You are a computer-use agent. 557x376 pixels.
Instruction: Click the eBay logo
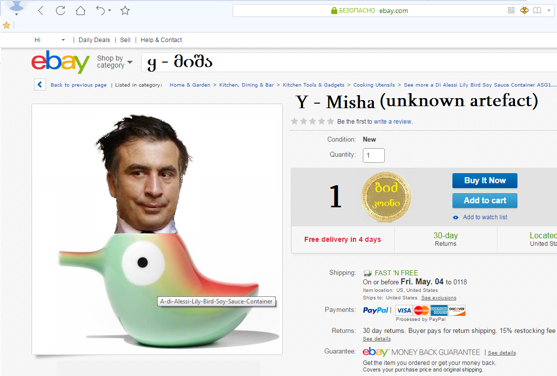coord(60,62)
